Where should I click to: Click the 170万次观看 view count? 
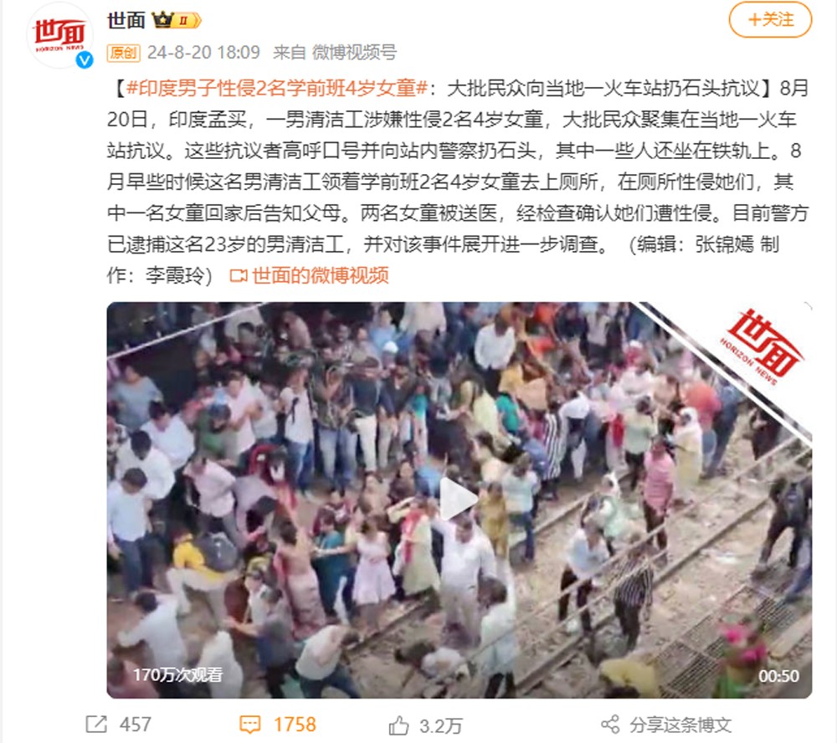tap(177, 675)
